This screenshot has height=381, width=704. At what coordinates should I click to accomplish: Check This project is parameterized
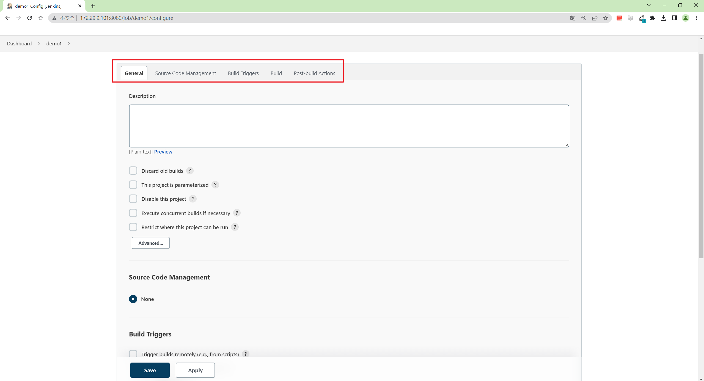click(x=133, y=185)
